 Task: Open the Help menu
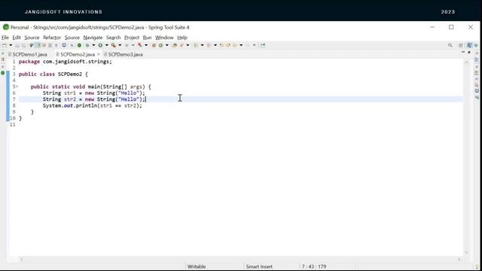coord(182,38)
